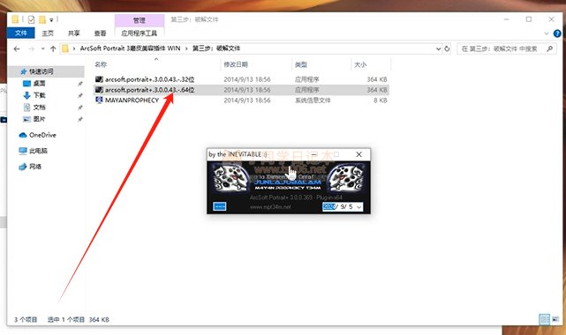
Task: Go back with the left arrow
Action: coord(17,48)
